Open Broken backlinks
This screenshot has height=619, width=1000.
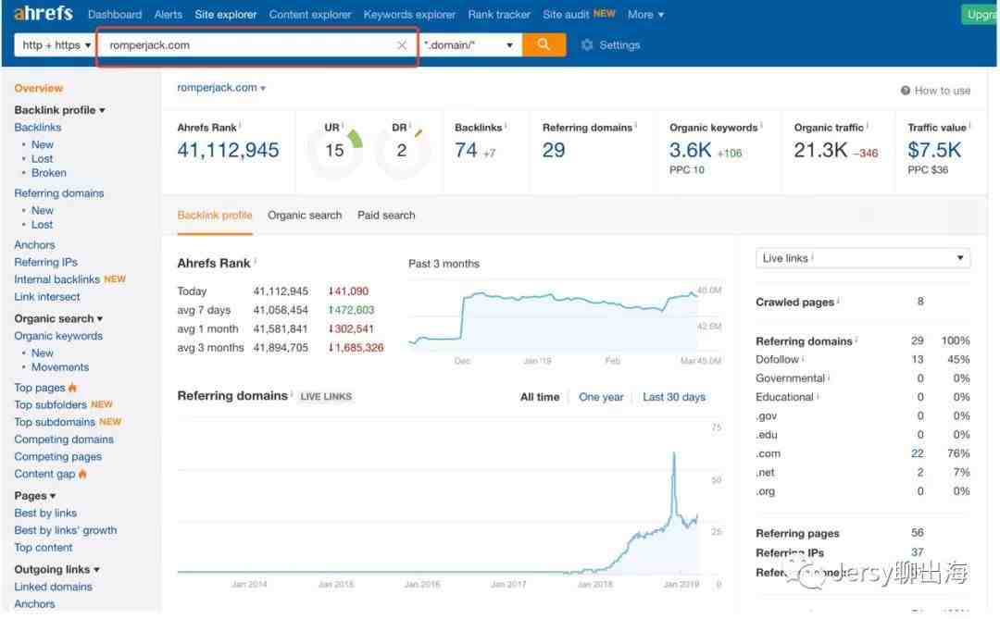click(49, 173)
